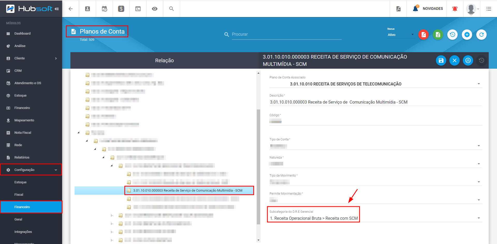This screenshot has width=497, height=244.
Task: Save the account form
Action: 441,60
